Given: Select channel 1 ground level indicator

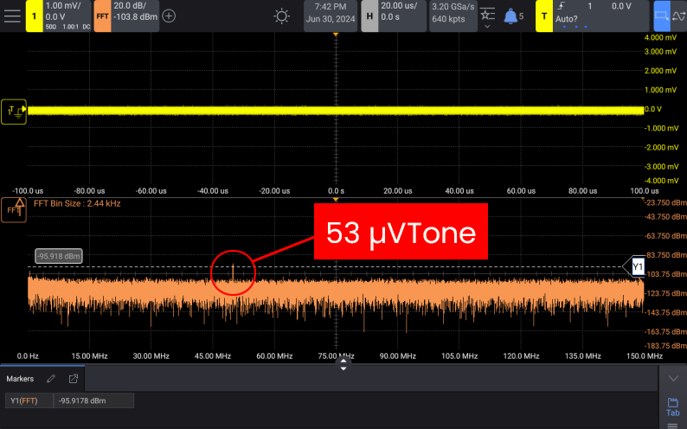Looking at the screenshot, I should pos(14,109).
